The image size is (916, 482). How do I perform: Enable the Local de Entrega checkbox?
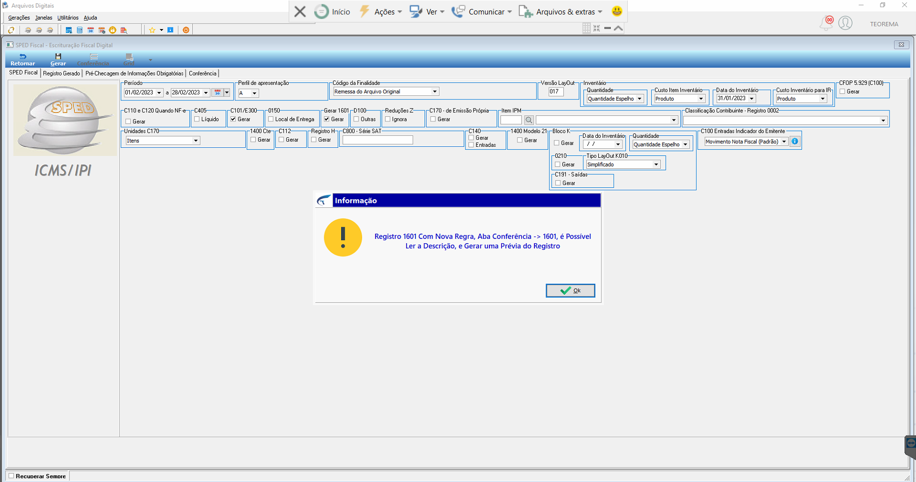pos(271,119)
